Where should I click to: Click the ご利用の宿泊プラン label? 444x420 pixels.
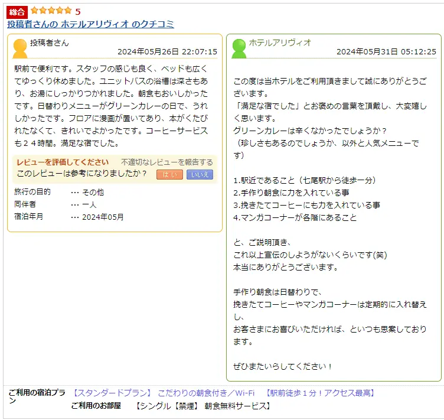37,396
